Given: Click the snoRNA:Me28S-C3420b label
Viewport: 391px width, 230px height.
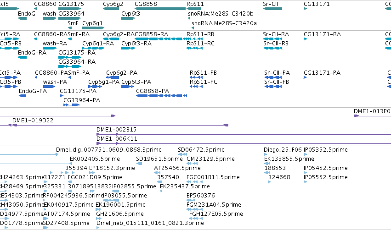Looking at the screenshot, I should (x=221, y=14).
